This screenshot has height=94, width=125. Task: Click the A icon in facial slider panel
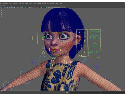coord(80,55)
